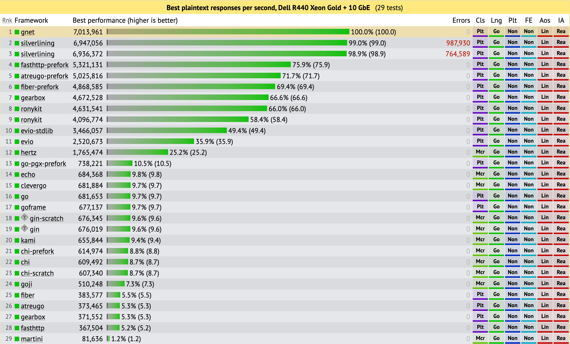
Task: Follow the atreugo-prefork link
Action: coord(44,76)
